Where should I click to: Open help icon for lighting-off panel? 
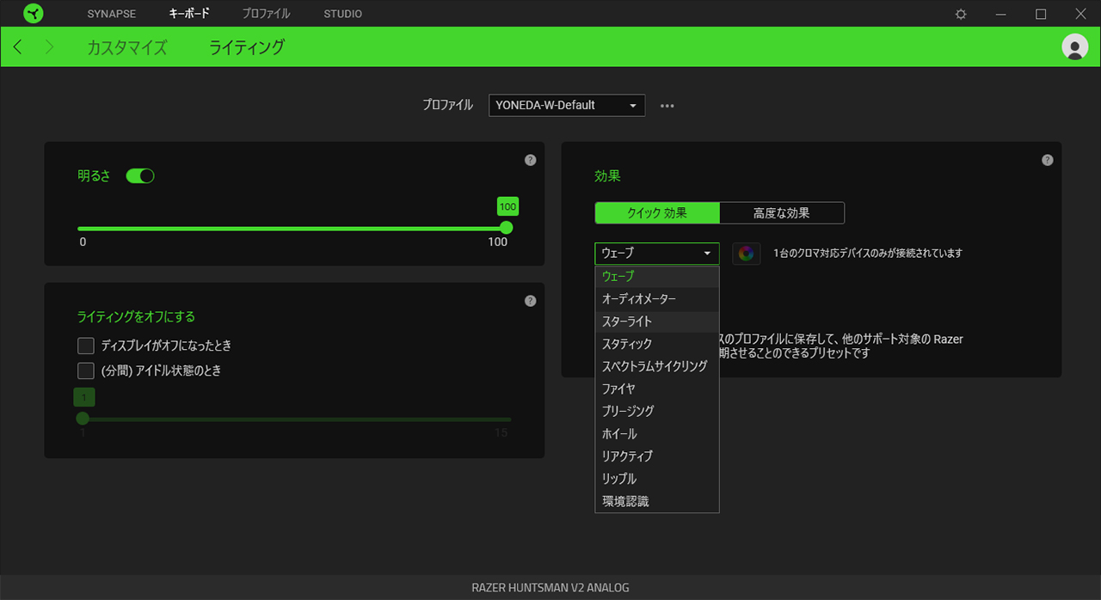click(x=530, y=301)
